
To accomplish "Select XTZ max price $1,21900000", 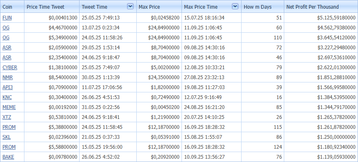I will [x=159, y=117].
